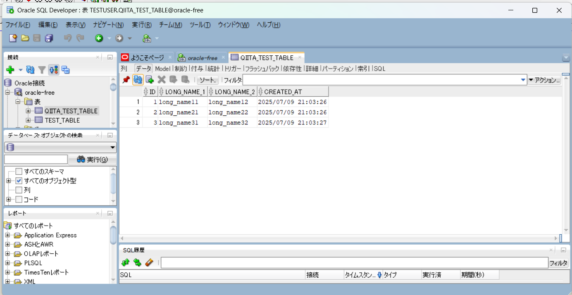The height and width of the screenshot is (295, 572).
Task: Expand the Application Express report folder
Action: [x=8, y=235]
